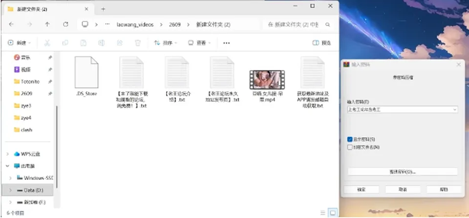The image size is (469, 218).
Task: Click the Share icon in toolbar
Action: point(120,43)
